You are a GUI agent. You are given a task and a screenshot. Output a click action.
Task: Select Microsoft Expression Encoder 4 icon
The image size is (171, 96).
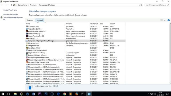point(27,58)
